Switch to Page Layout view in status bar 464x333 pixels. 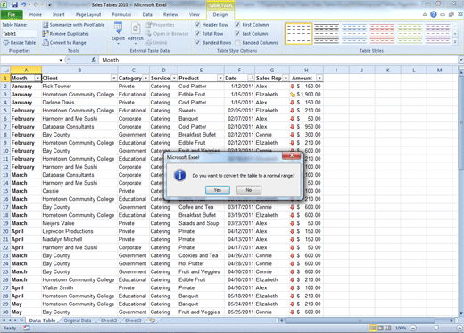[x=380, y=328]
